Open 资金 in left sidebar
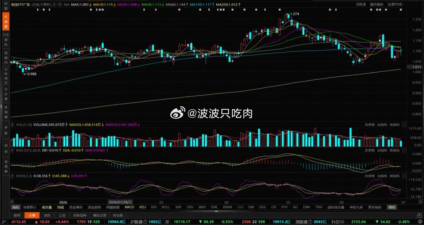The height and width of the screenshot is (225, 424). point(6,148)
